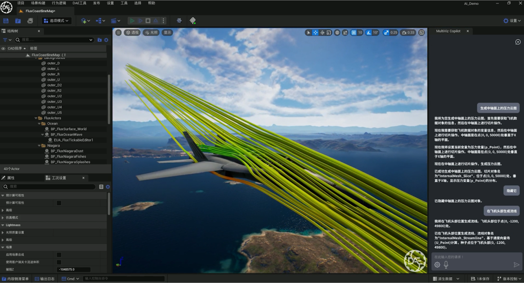Click the 透视 perspective view button
This screenshot has height=283, width=524.
(x=132, y=32)
